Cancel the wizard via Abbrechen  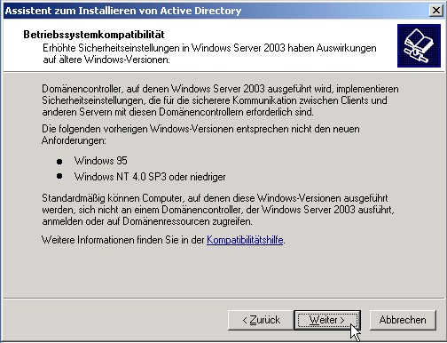(x=403, y=320)
